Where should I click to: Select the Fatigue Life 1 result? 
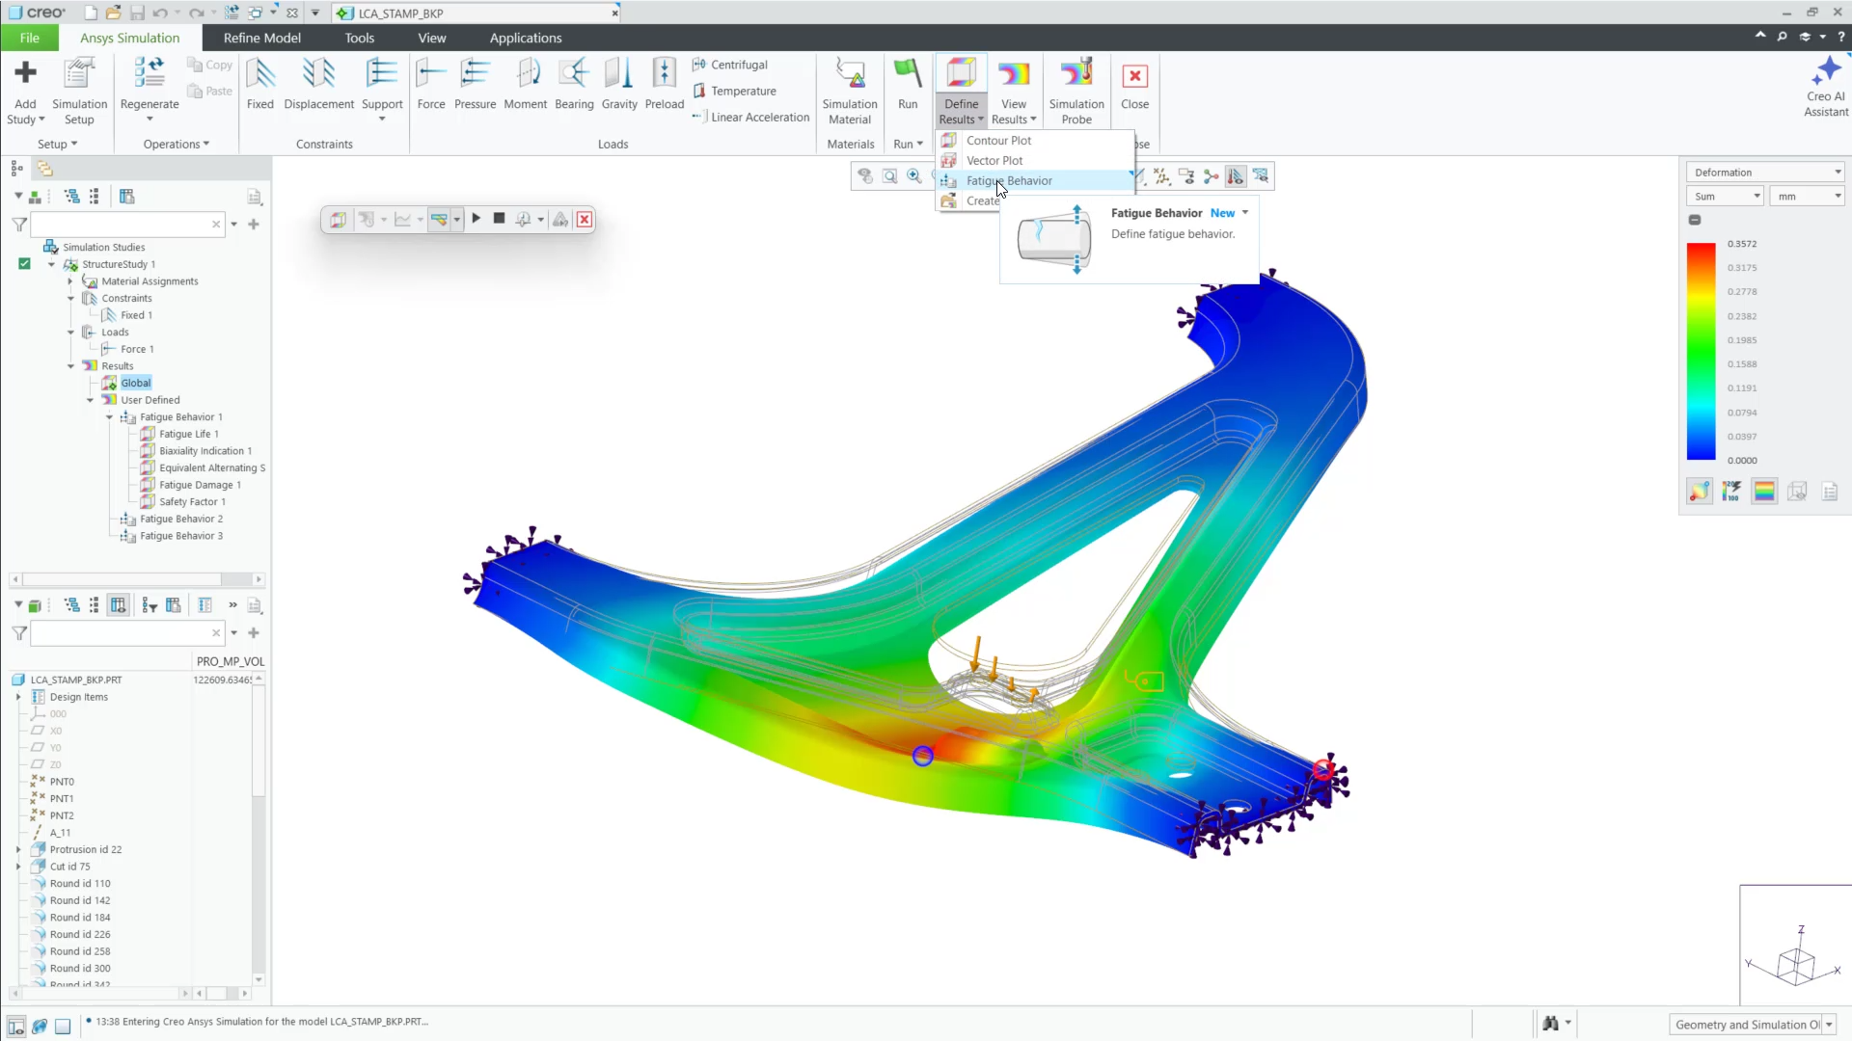coord(188,435)
